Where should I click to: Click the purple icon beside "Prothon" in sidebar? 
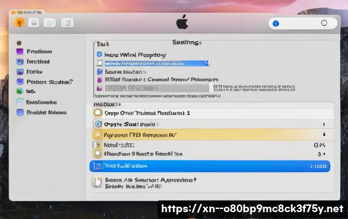point(20,52)
